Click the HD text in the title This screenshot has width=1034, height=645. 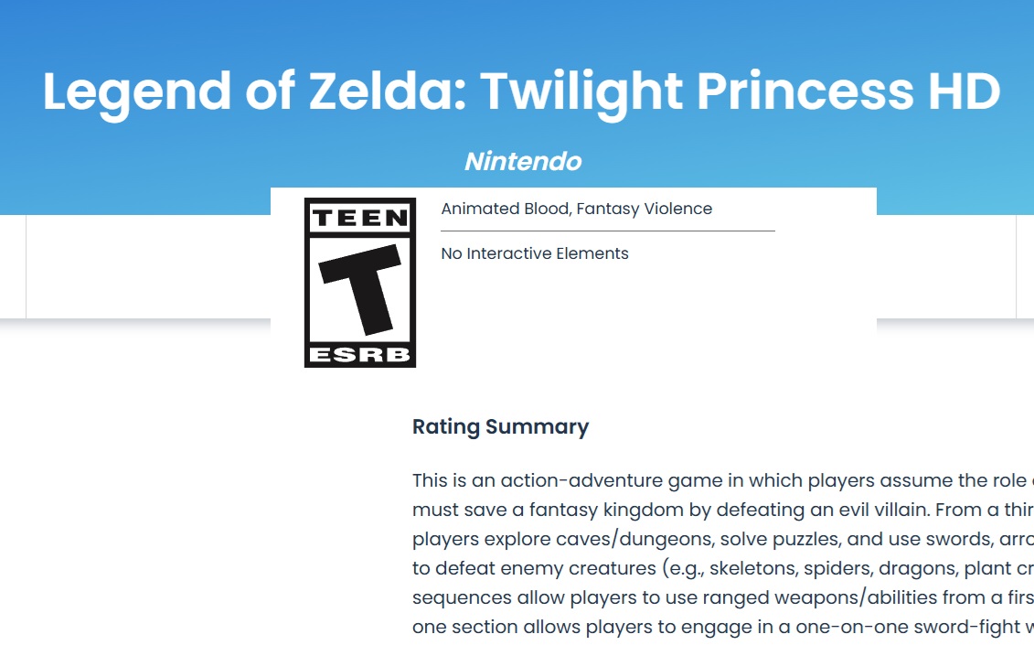pos(965,91)
